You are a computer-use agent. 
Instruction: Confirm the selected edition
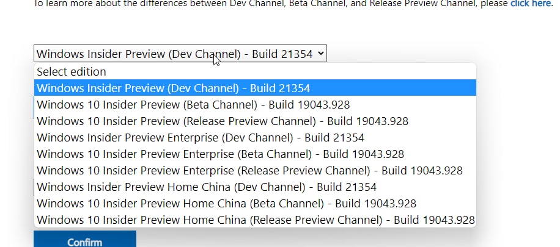[85, 240]
